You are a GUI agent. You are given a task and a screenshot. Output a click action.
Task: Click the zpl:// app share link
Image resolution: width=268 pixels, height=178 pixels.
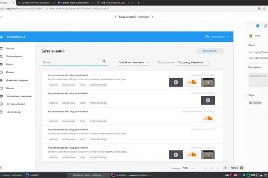(261, 58)
